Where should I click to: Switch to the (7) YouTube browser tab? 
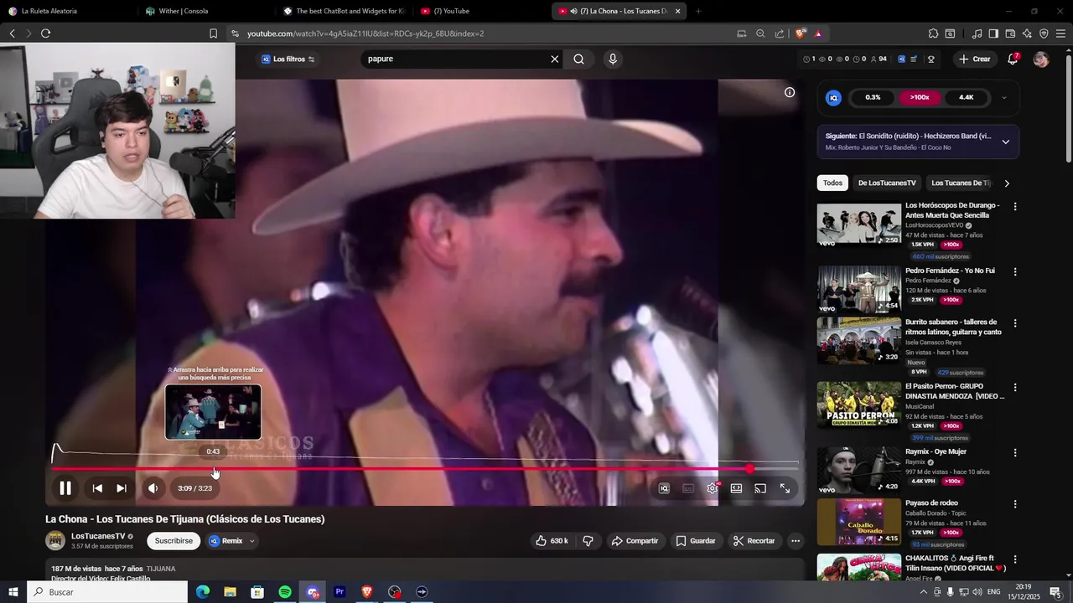click(x=478, y=11)
